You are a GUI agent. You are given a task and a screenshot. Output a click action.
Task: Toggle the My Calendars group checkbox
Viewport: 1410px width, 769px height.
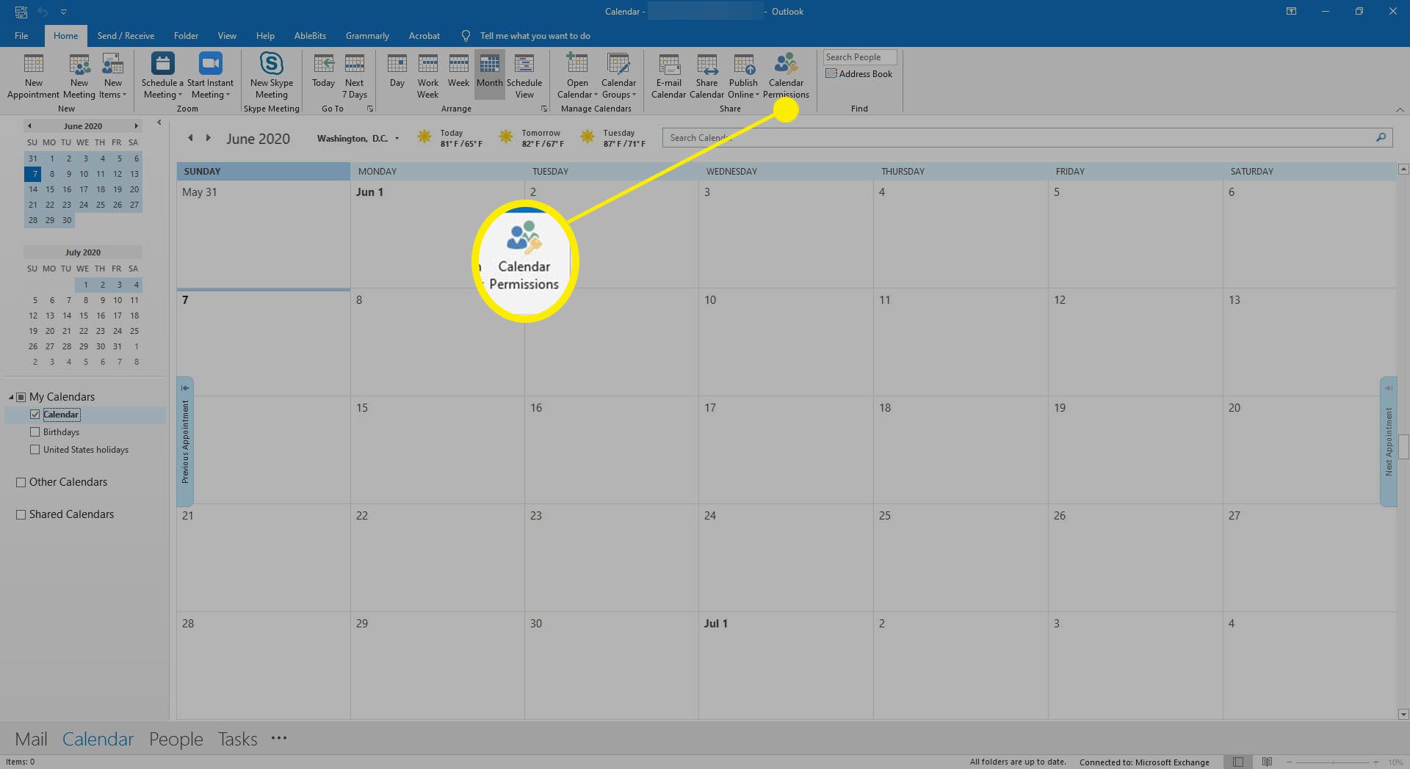click(x=21, y=397)
